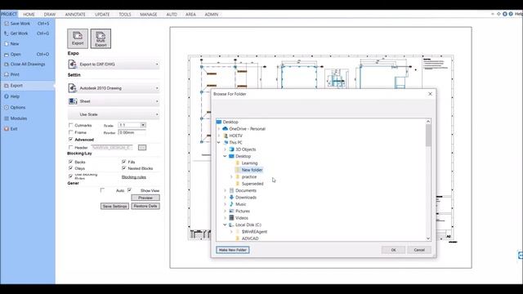Click the Videos icon in folder tree
Screen dimensions: 523x294
[x=231, y=218]
